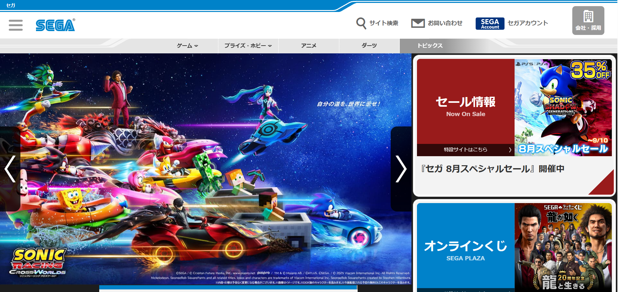Open サイト検索 site search
The height and width of the screenshot is (292, 618).
coord(377,23)
